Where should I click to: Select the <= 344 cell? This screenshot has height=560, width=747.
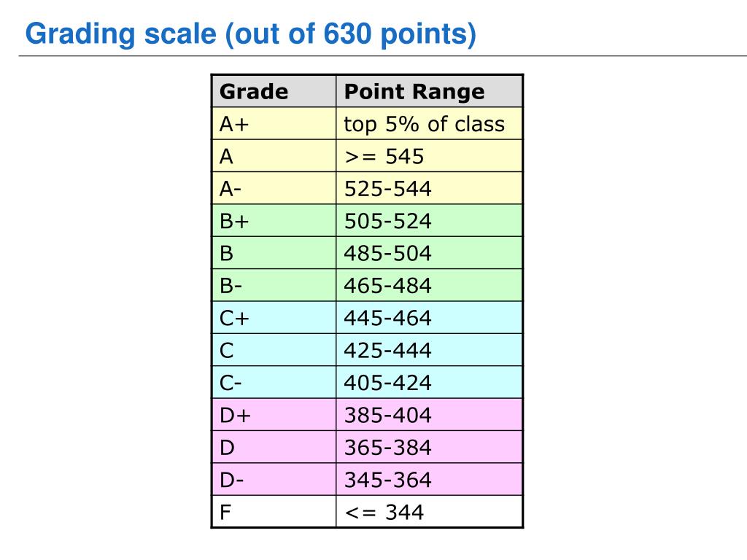(429, 511)
